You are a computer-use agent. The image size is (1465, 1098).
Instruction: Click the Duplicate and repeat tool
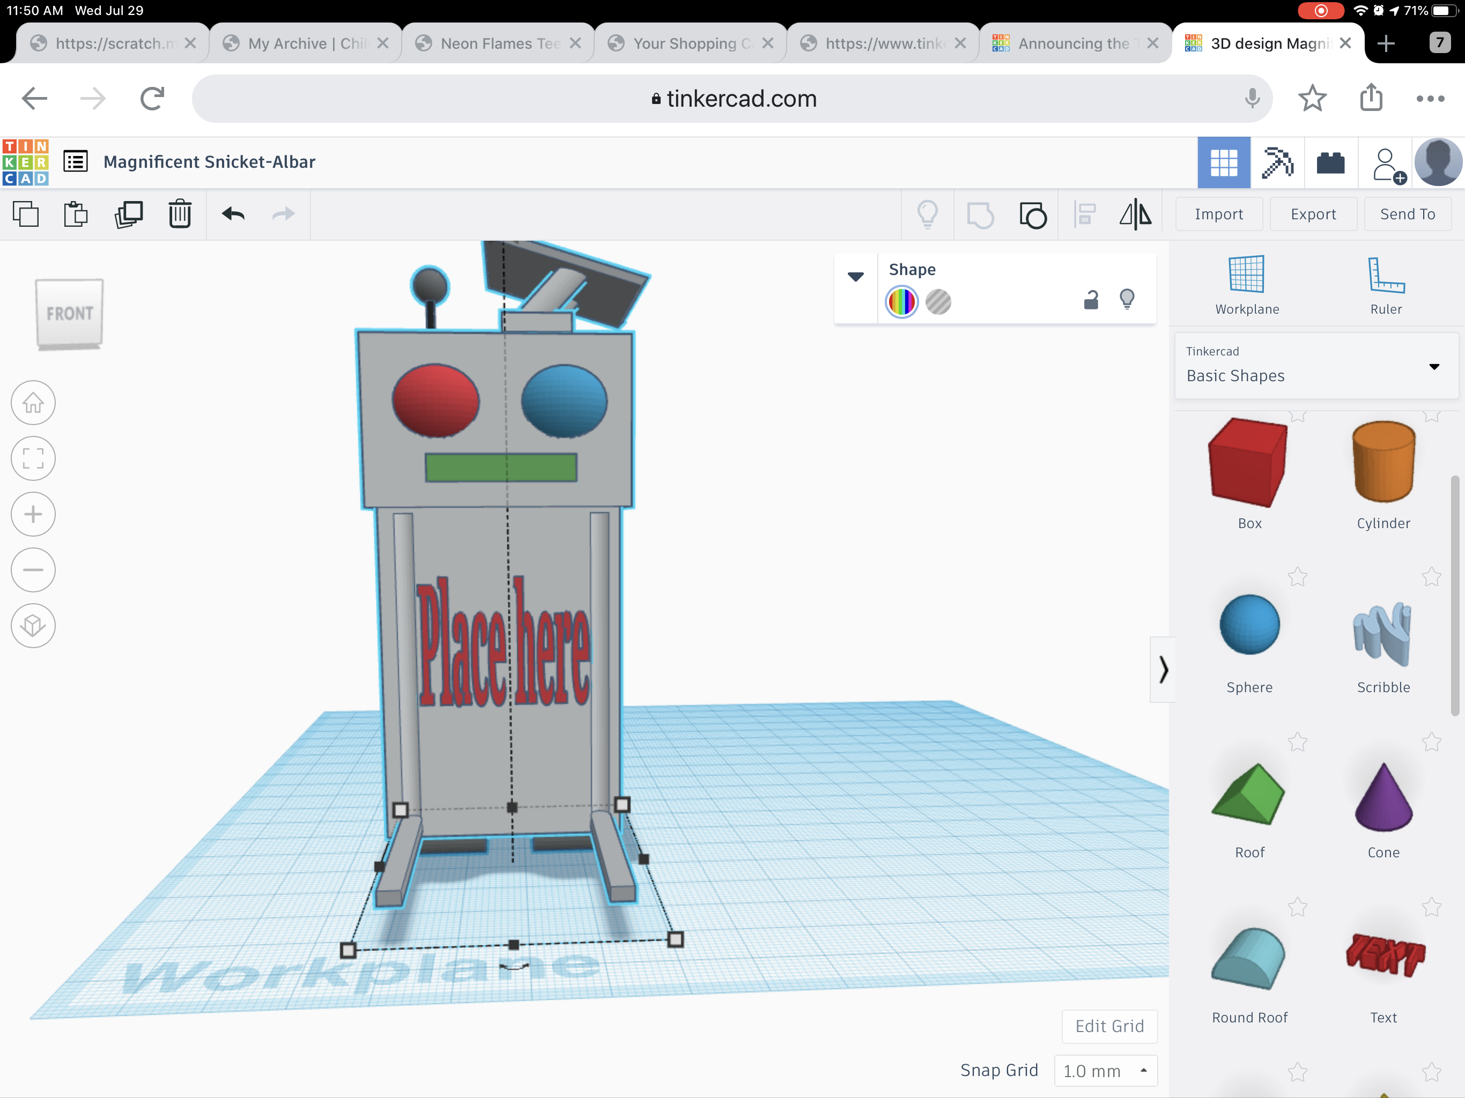click(129, 214)
